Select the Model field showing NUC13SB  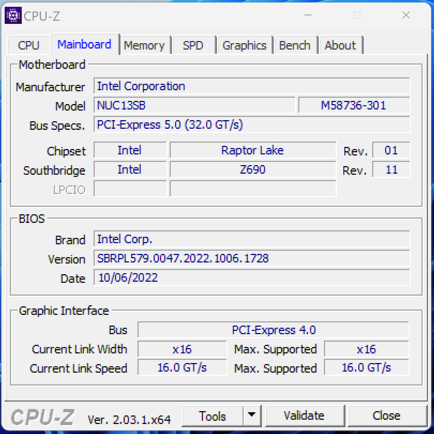(x=194, y=106)
